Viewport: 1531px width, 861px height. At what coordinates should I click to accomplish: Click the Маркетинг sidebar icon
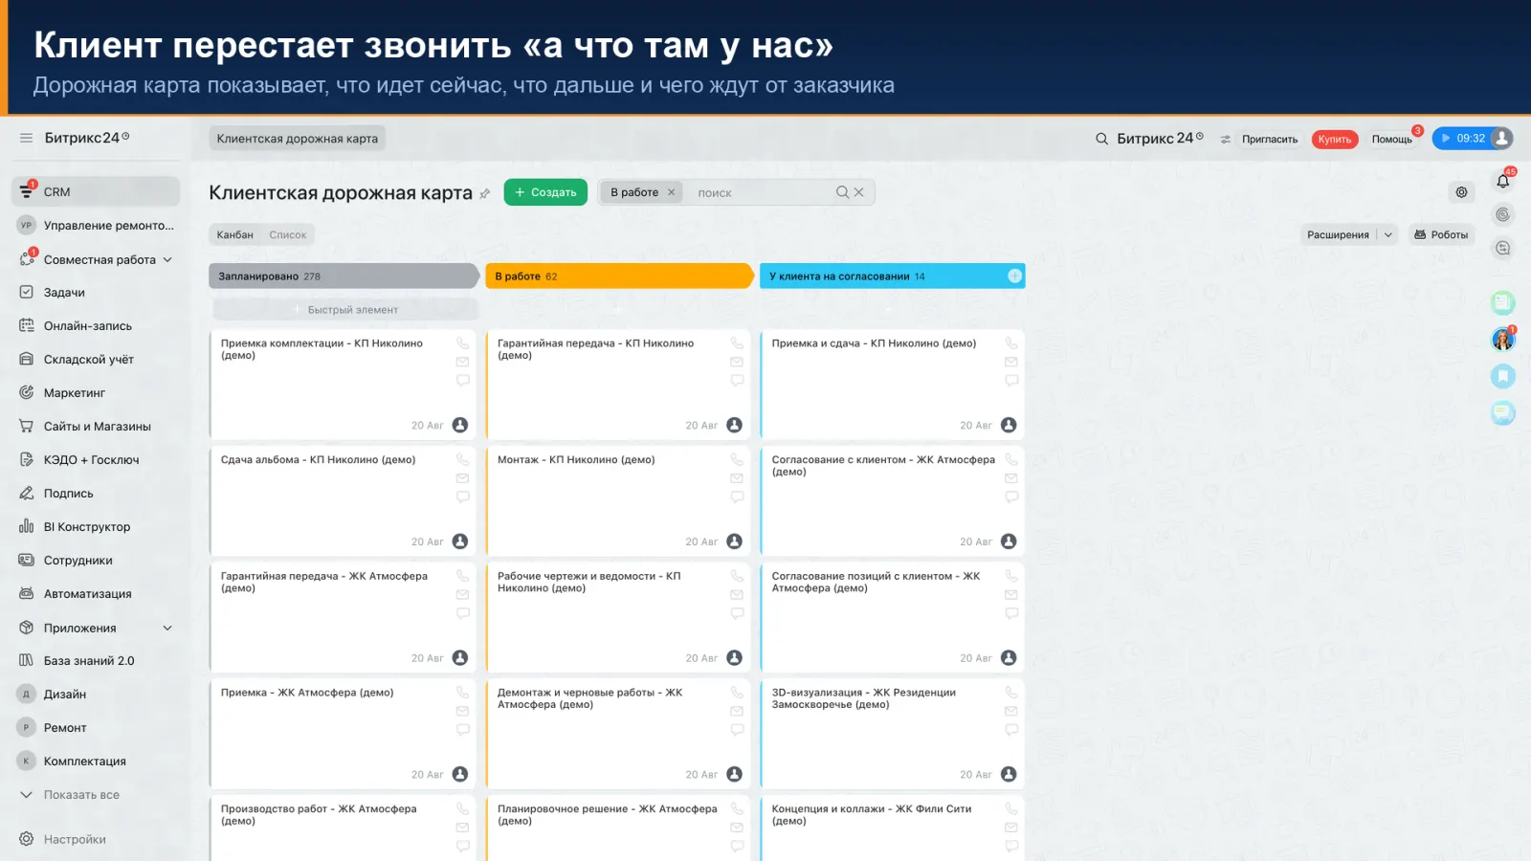[x=27, y=393]
